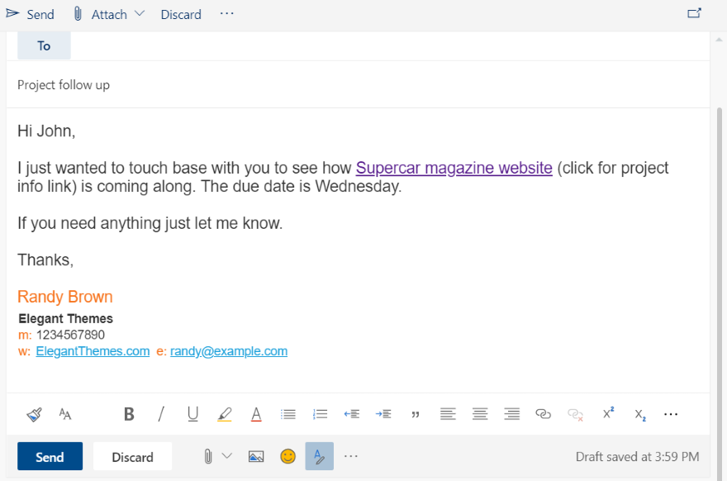Expand the Attach dropdown chevron in top bar
This screenshot has height=481, width=727.
coord(140,13)
